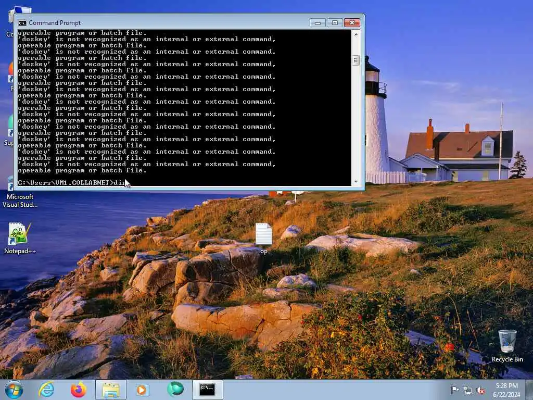Open the Windows Start menu orb

tap(14, 390)
